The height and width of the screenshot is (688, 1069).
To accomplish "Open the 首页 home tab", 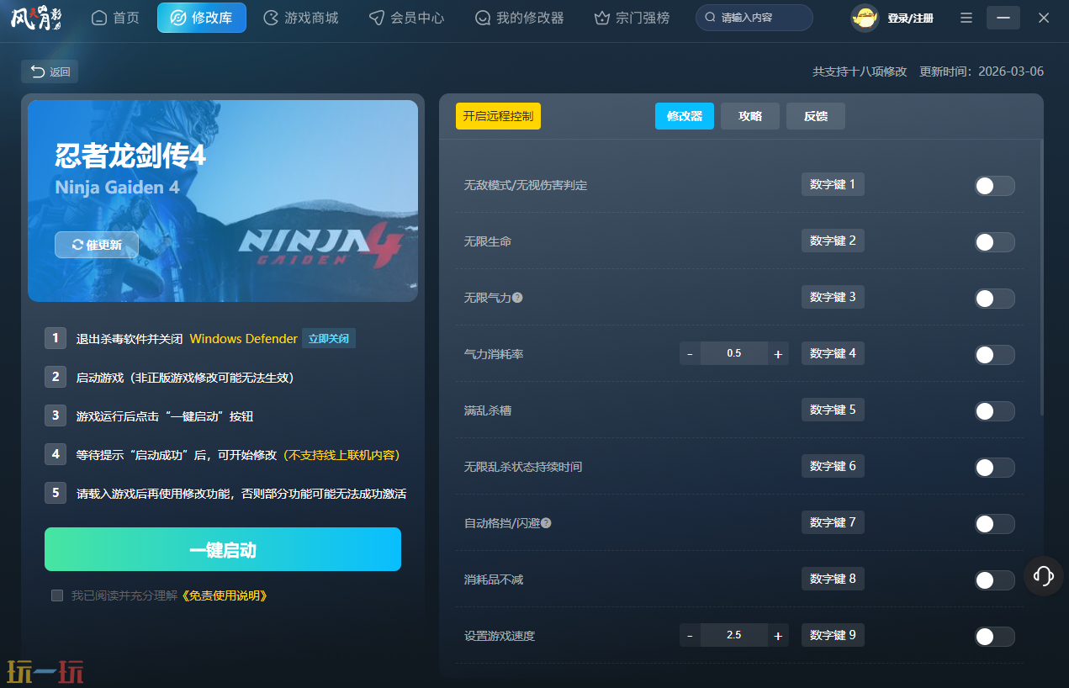I will [x=115, y=18].
